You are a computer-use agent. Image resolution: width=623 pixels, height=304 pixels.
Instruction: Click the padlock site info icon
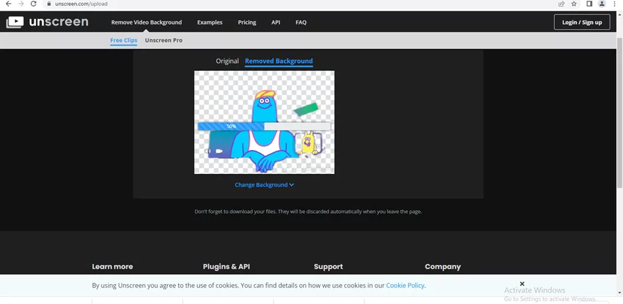pyautogui.click(x=49, y=4)
